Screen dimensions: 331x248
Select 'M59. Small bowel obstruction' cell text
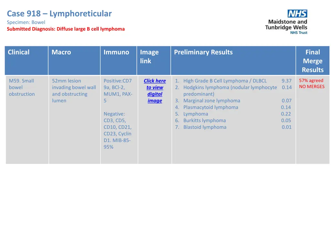pos(22,87)
